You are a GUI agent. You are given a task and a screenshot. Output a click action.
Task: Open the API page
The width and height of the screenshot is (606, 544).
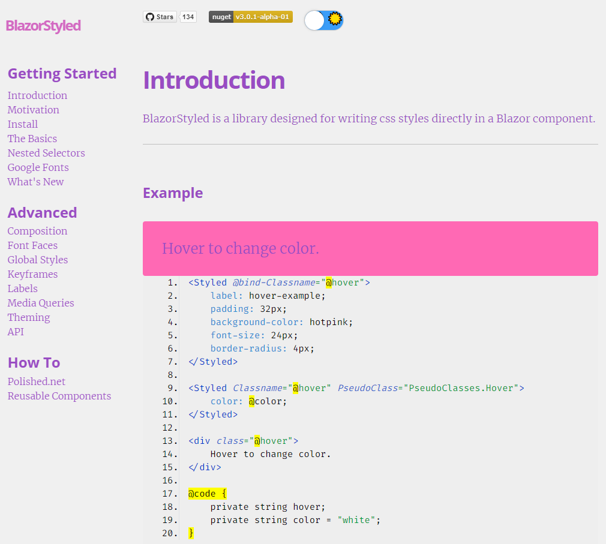pyautogui.click(x=16, y=332)
